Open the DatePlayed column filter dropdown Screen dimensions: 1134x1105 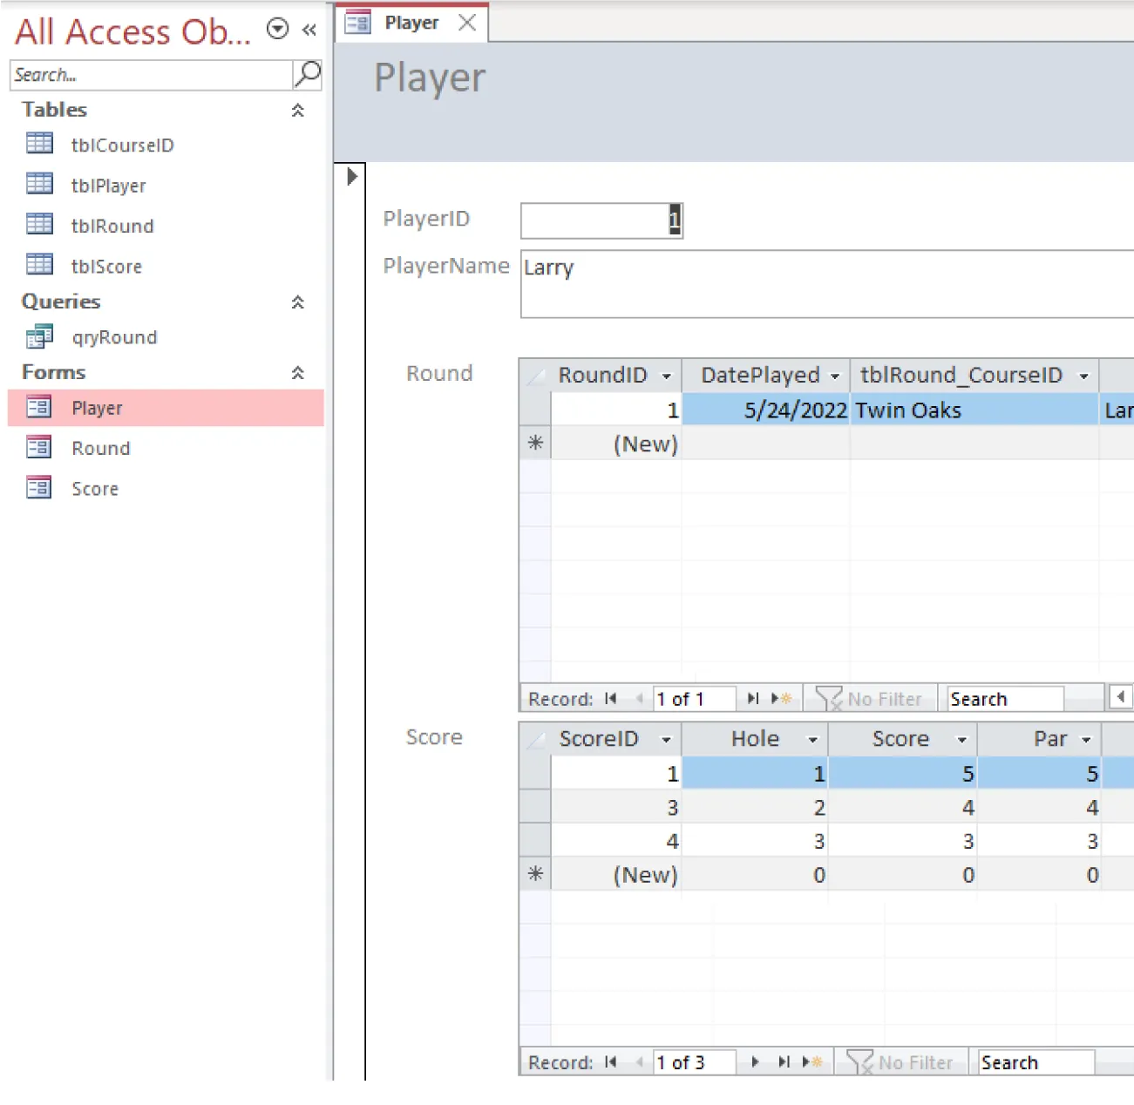(835, 375)
